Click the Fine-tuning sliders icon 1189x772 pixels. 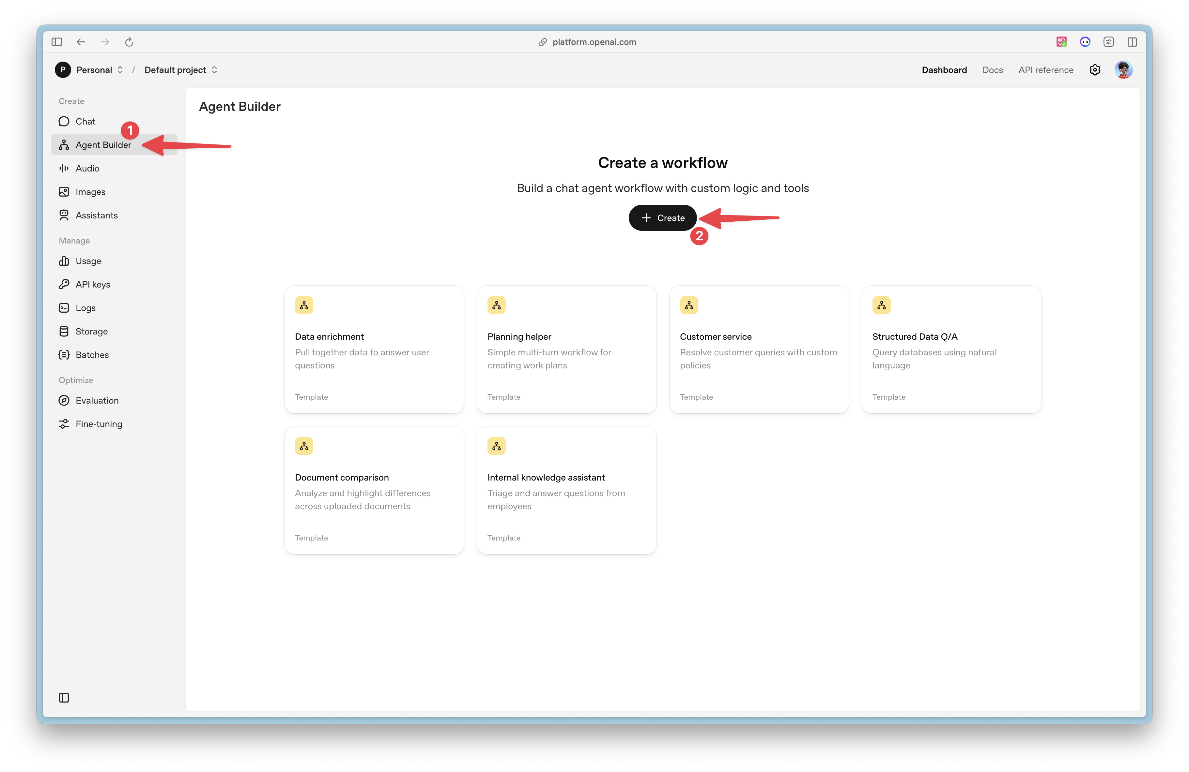tap(64, 424)
